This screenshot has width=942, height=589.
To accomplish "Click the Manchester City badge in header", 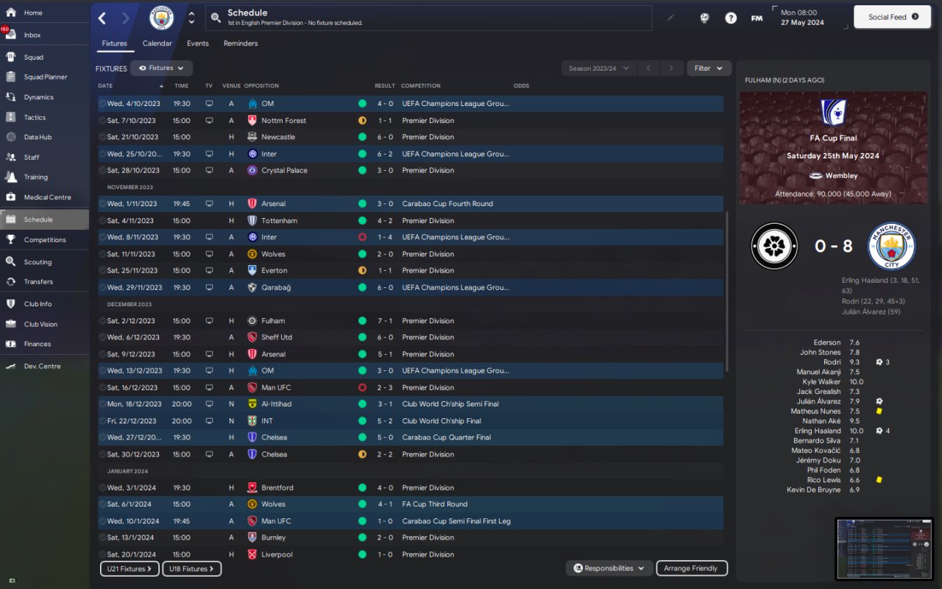I will pyautogui.click(x=162, y=18).
